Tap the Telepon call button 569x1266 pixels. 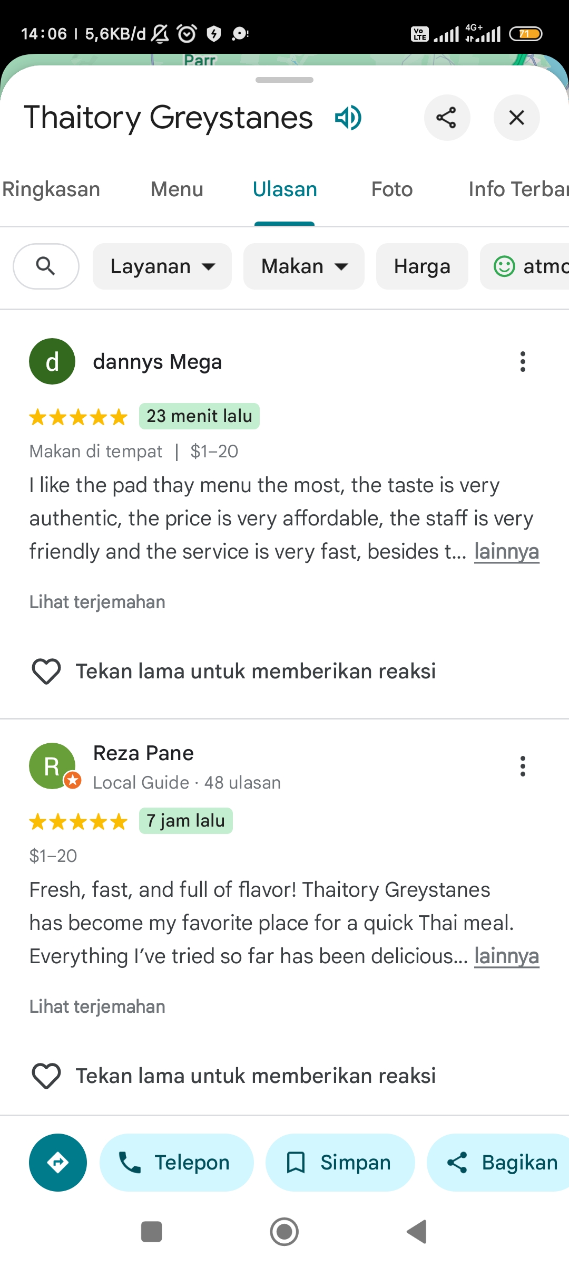point(176,1163)
